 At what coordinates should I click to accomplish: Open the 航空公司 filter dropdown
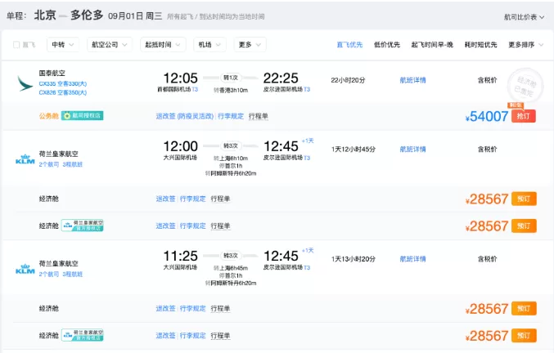point(110,45)
